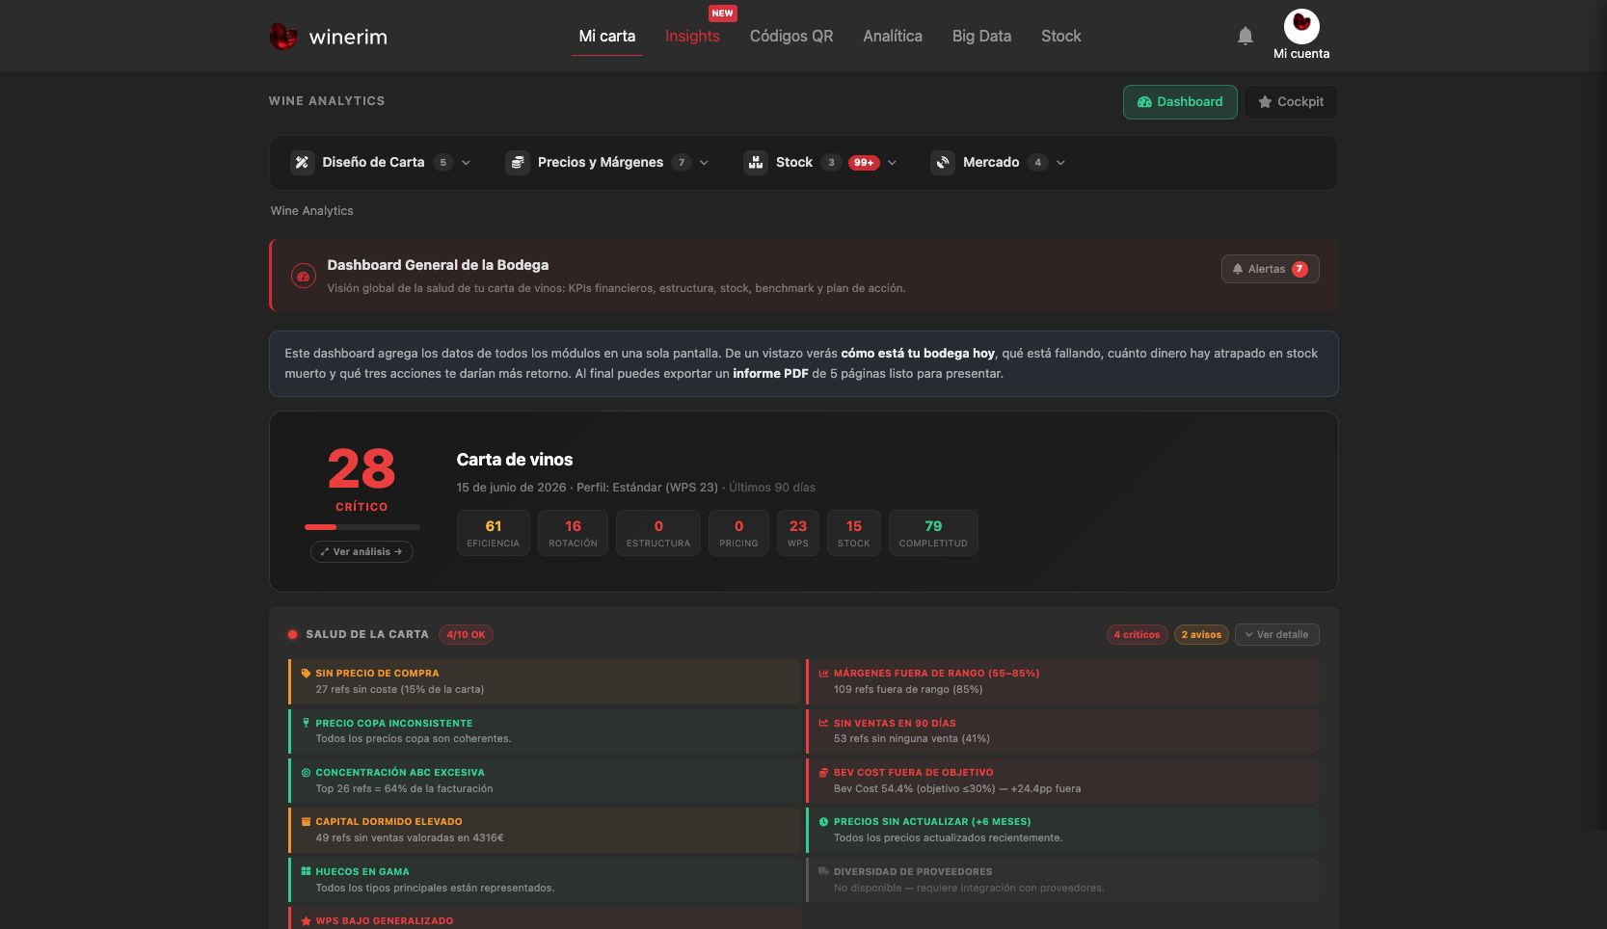The height and width of the screenshot is (929, 1607).
Task: Open the Stock tab in top navigation
Action: [1061, 36]
